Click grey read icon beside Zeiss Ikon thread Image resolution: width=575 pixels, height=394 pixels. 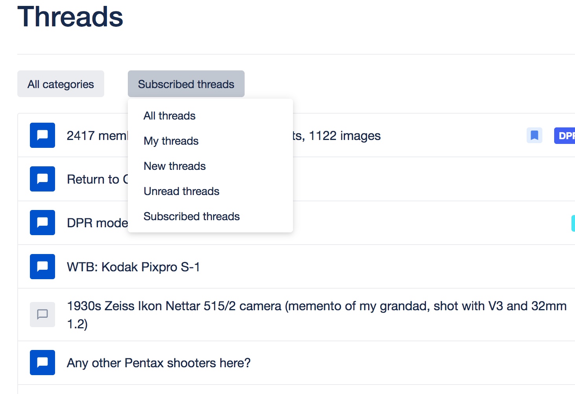[x=42, y=315]
